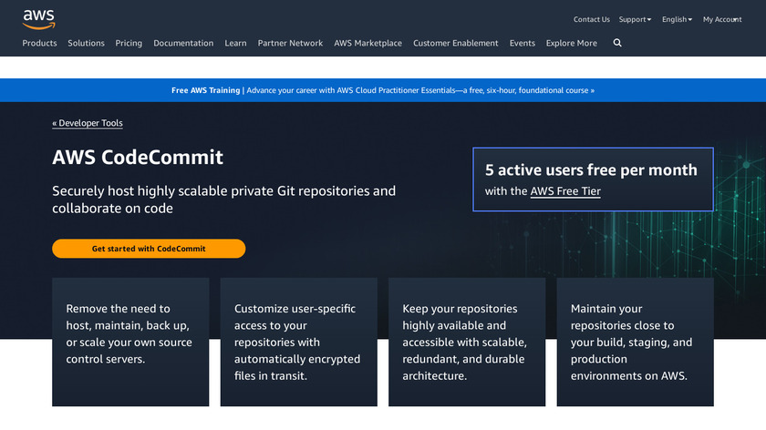Click 'Securely host highly scalable private Git' text
This screenshot has height=430, width=766.
coord(224,200)
